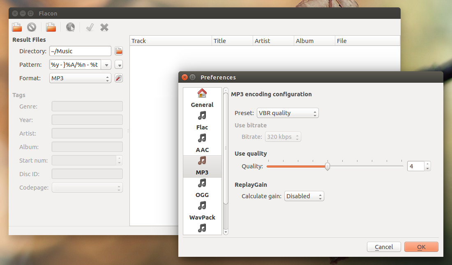Click the Pattern text field

click(76, 65)
